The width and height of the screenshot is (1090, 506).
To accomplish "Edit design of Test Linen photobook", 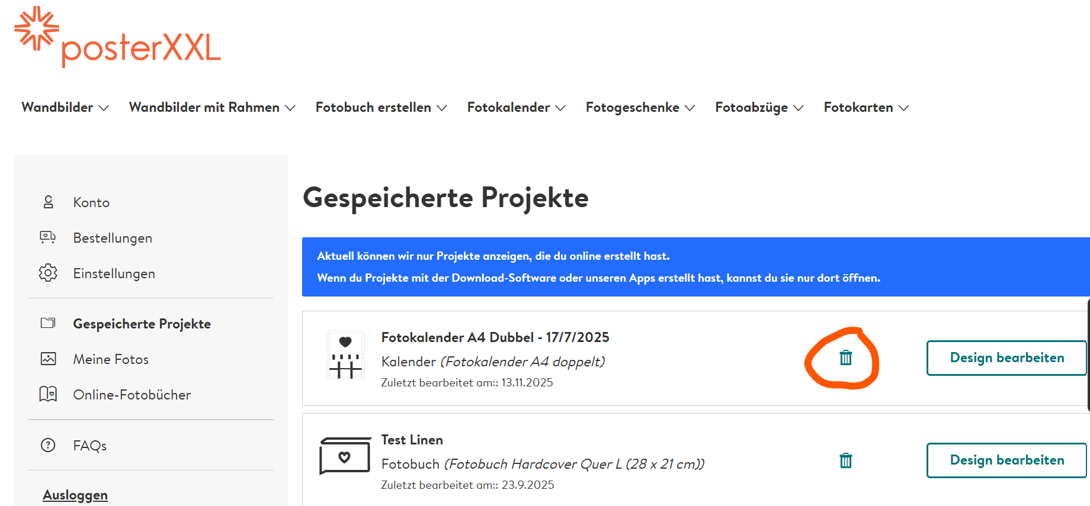I will 1006,460.
